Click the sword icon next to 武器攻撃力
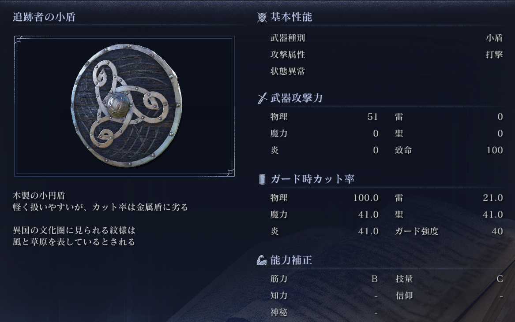Viewport: 515px width, 322px height. coord(262,98)
